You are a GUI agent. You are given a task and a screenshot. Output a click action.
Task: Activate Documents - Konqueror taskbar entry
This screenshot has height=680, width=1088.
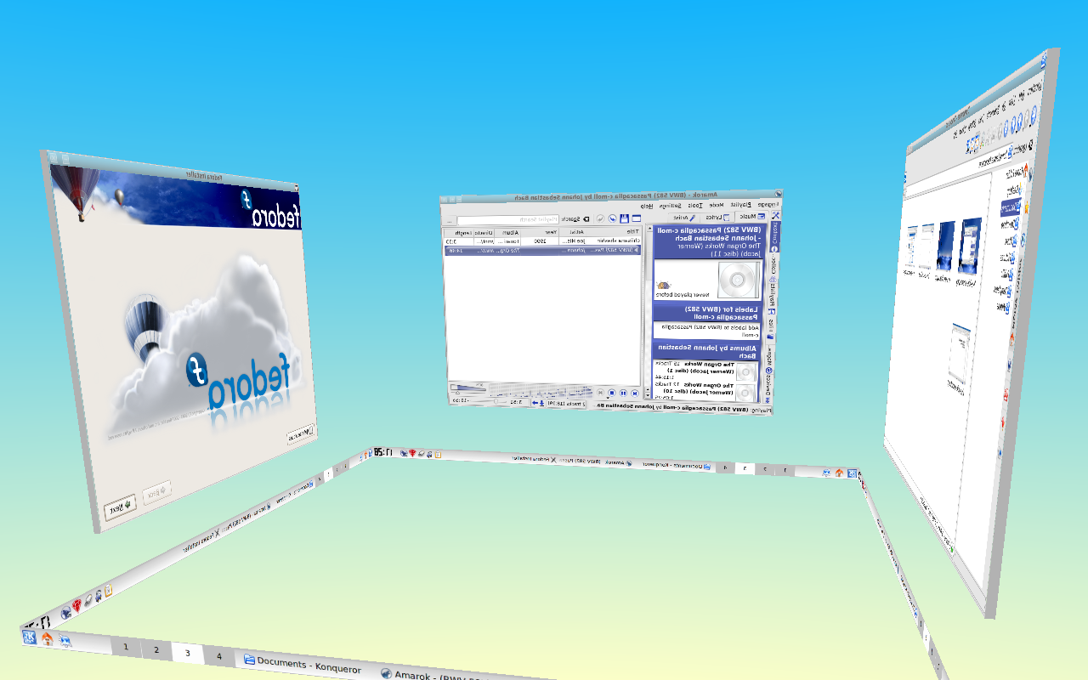(x=302, y=664)
